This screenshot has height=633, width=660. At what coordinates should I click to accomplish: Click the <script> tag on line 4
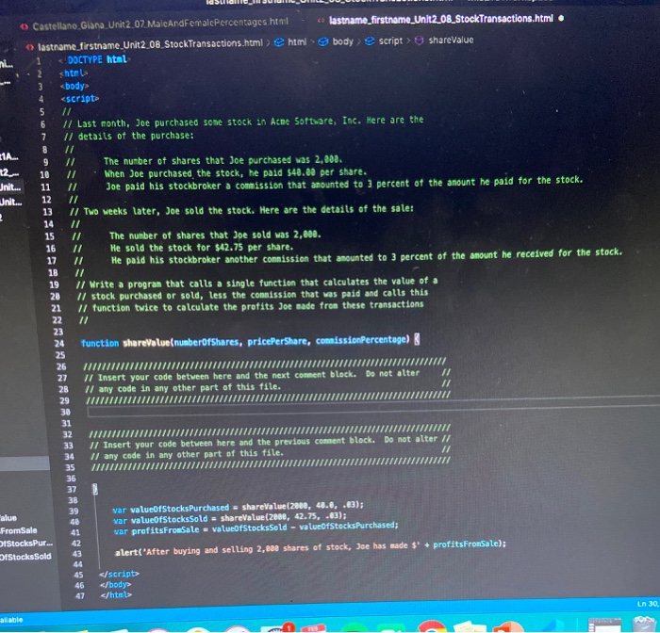80,98
